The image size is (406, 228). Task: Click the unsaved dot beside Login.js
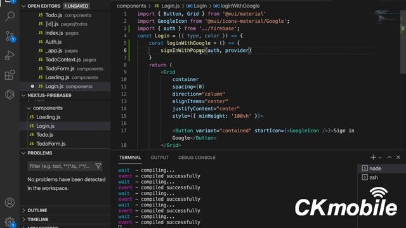pos(32,86)
